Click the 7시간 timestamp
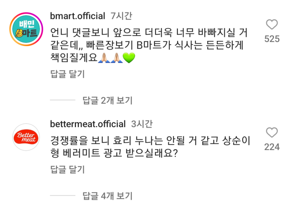Image resolution: width=295 pixels, height=209 pixels. click(121, 16)
